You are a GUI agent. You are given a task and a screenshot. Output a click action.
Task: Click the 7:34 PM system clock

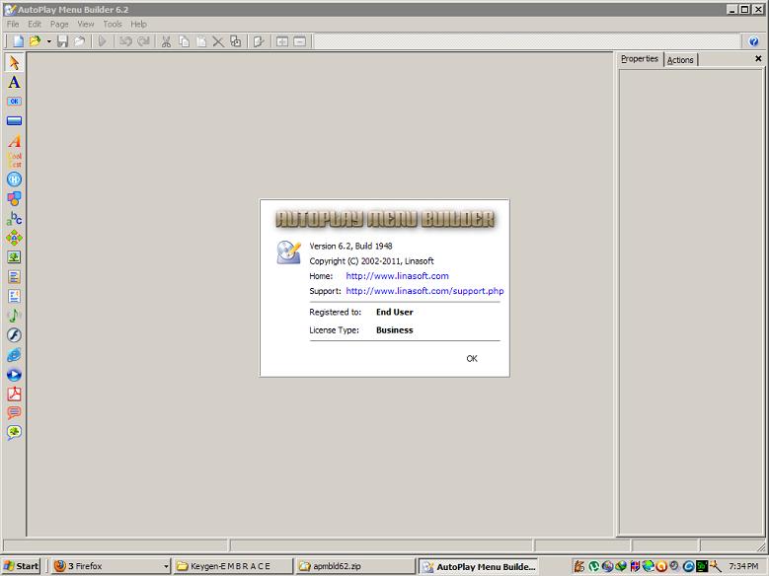744,566
